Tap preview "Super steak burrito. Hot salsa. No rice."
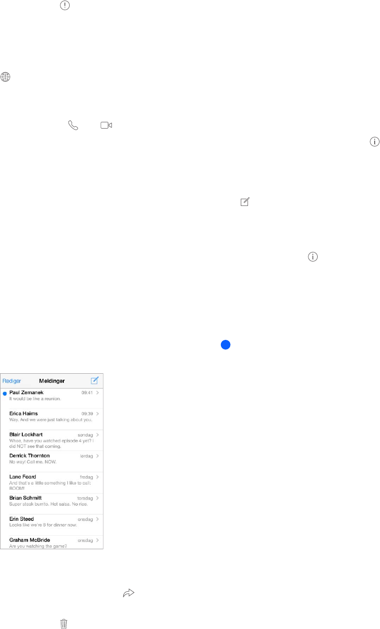Viewport: 380px width, 629px height. (x=48, y=504)
